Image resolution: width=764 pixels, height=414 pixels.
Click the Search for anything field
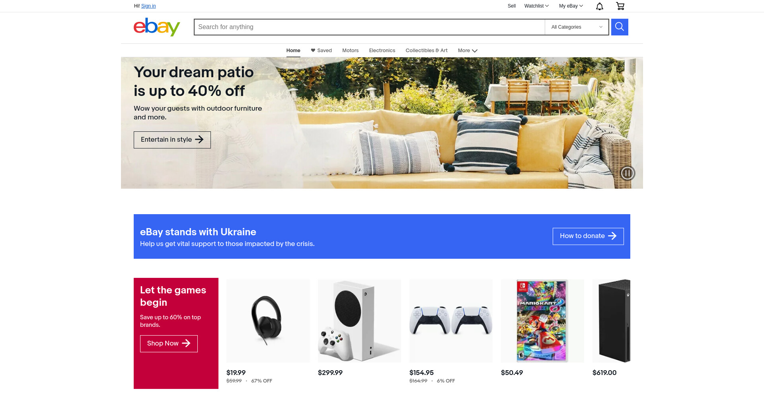point(369,27)
